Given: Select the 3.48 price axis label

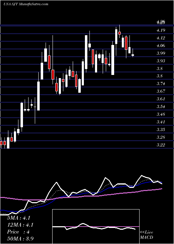Looking at the screenshot, I should tap(161, 114).
